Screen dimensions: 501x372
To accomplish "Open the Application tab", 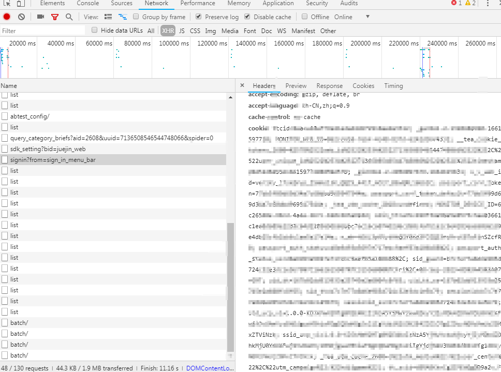I will [x=278, y=3].
